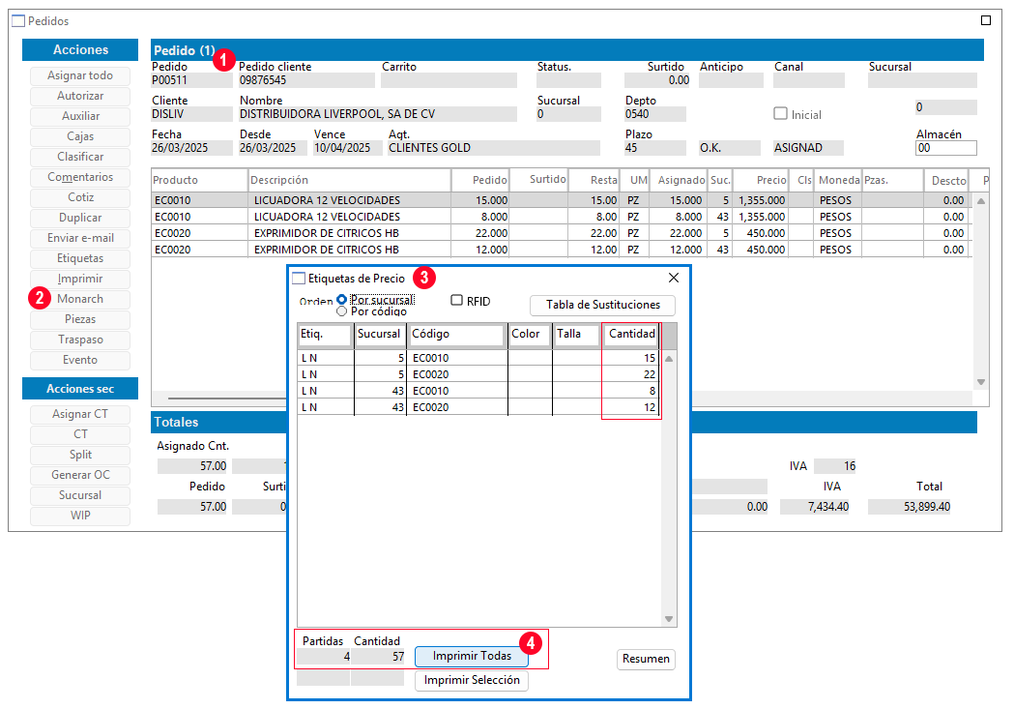
Task: Click the Split button
Action: pos(80,455)
